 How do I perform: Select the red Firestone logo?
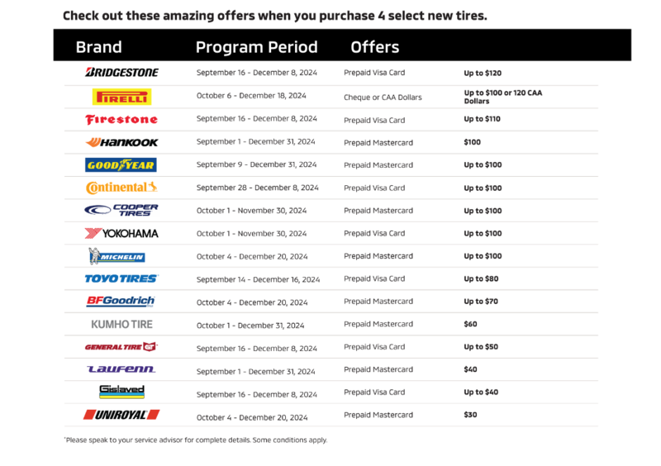[121, 120]
